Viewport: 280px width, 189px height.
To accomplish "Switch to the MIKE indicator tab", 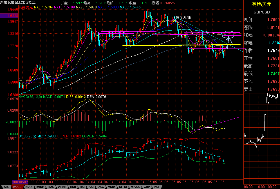I will coord(40,187).
